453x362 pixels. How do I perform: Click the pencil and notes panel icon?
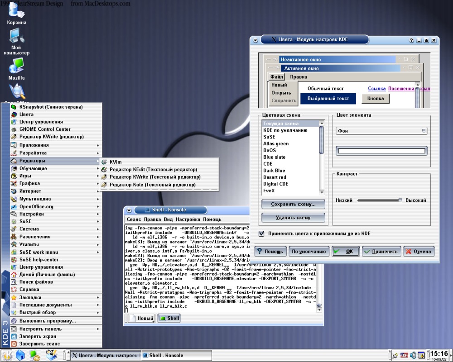51,355
